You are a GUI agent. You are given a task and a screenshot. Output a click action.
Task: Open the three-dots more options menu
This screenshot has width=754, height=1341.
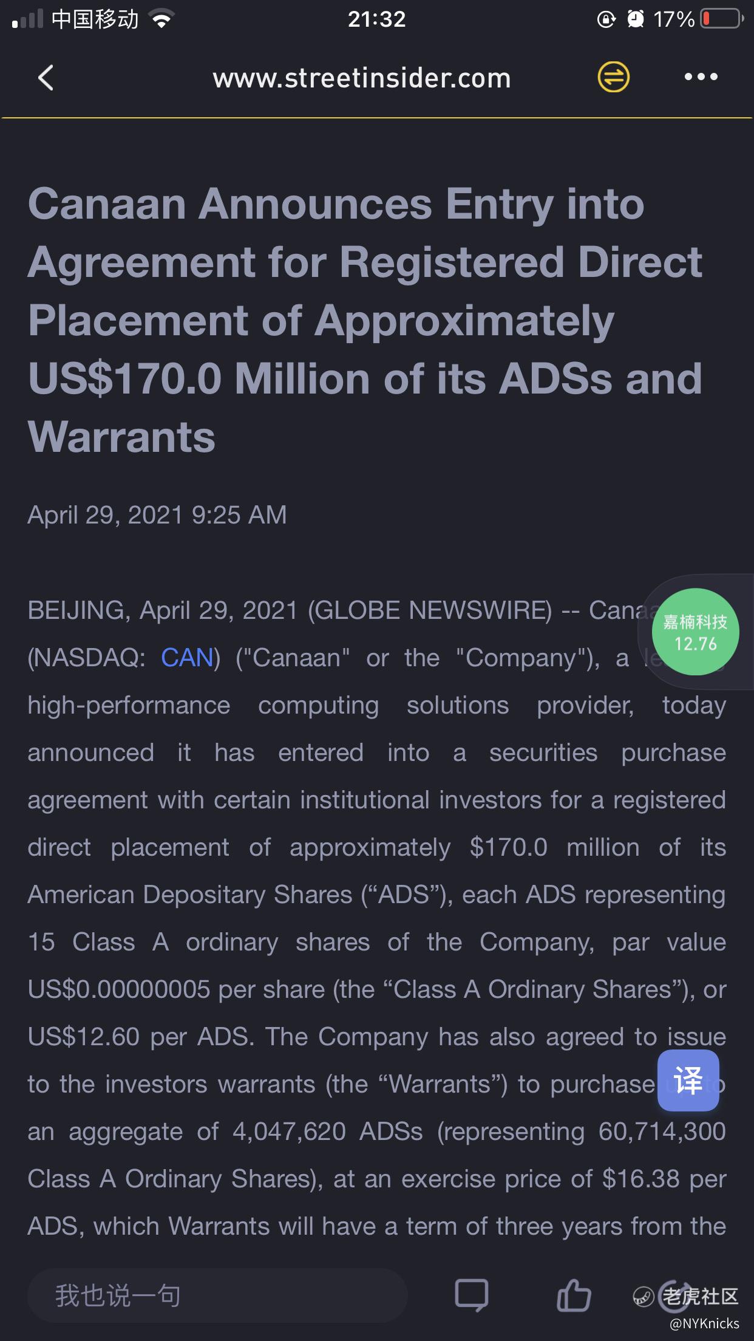click(701, 77)
